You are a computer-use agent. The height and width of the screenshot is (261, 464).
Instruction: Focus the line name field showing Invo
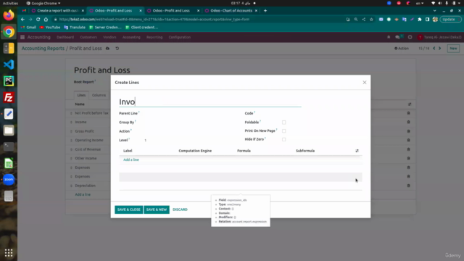tap(210, 101)
